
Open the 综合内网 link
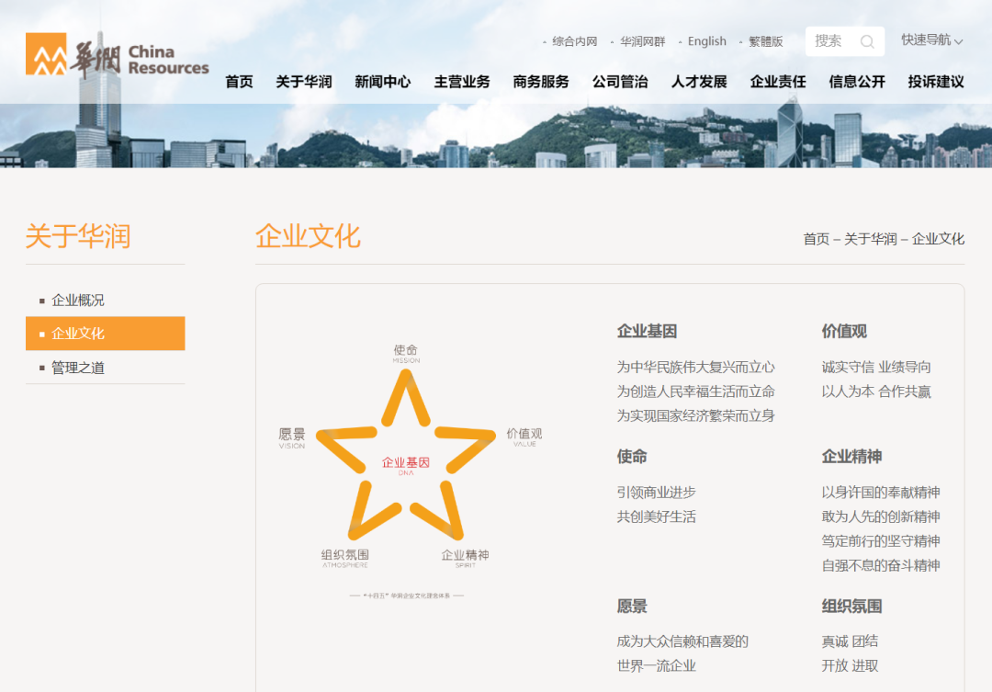pyautogui.click(x=574, y=41)
